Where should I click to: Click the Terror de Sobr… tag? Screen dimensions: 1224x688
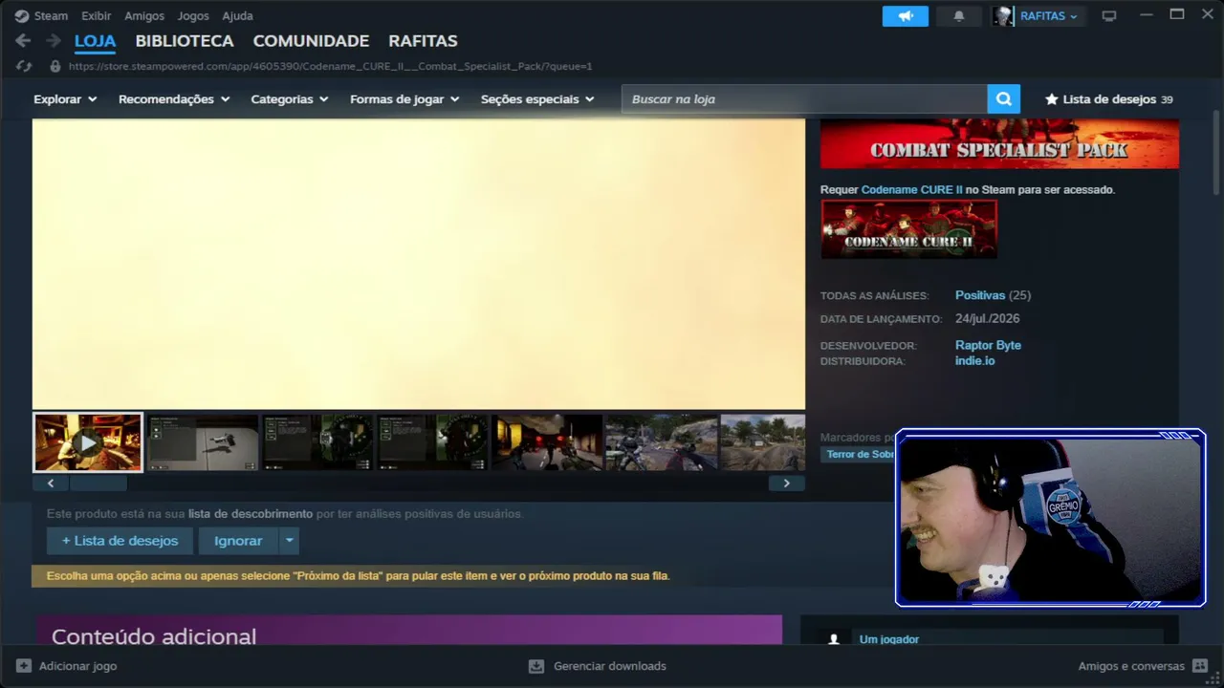click(860, 455)
